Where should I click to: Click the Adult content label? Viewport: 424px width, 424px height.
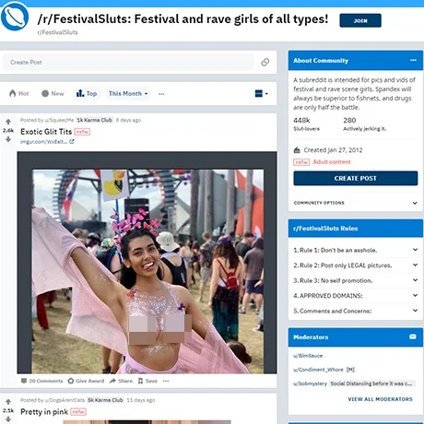tap(332, 162)
